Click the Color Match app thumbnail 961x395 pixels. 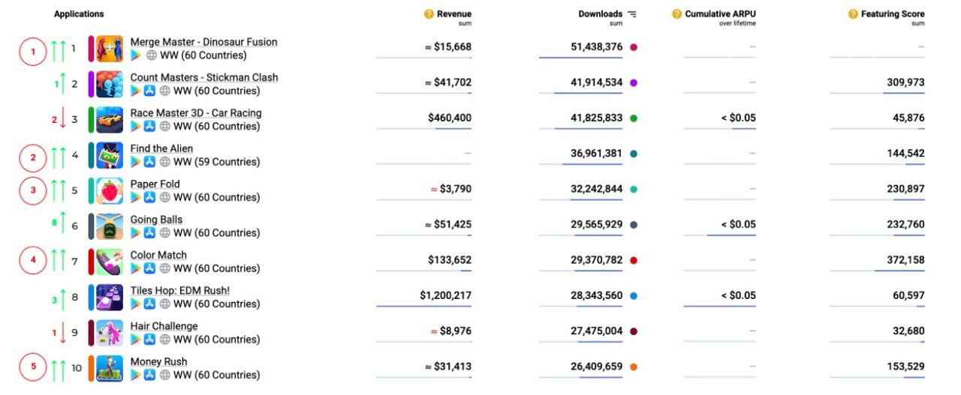click(110, 262)
